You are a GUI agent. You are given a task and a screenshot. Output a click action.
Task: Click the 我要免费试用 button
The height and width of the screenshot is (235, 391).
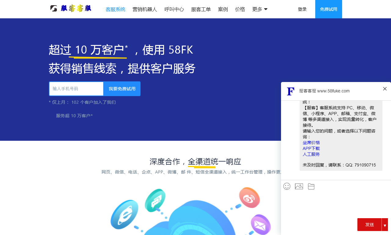122,89
